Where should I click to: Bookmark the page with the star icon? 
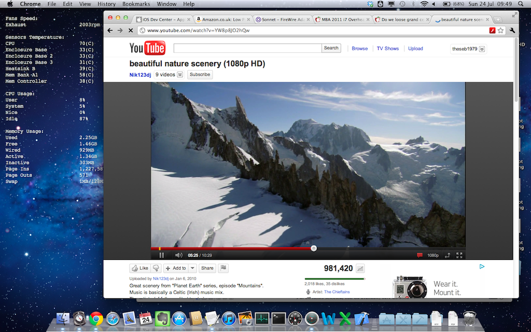pos(500,31)
